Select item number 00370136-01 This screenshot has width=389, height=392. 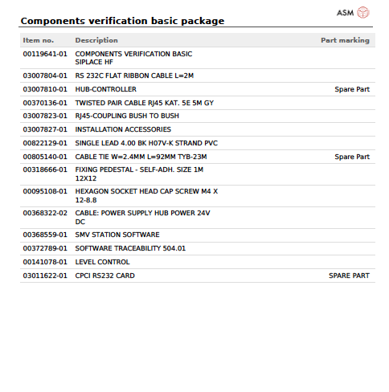click(x=45, y=103)
